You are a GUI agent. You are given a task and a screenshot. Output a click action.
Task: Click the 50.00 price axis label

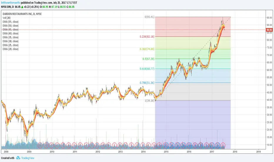pos(269,85)
